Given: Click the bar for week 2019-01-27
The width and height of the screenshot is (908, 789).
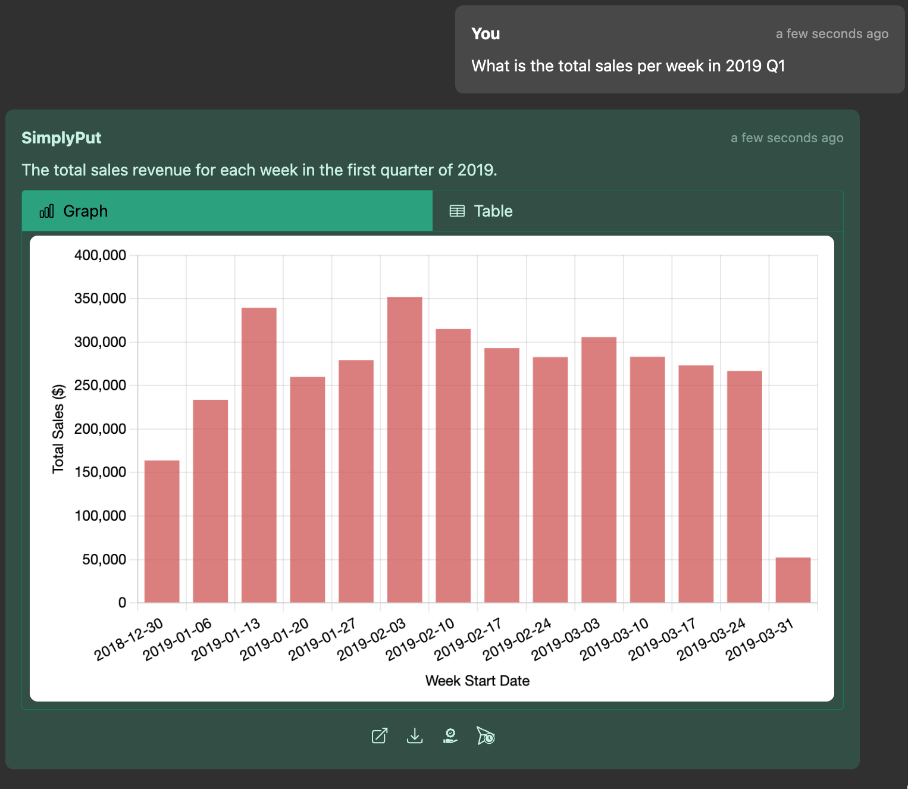Looking at the screenshot, I should [x=356, y=481].
